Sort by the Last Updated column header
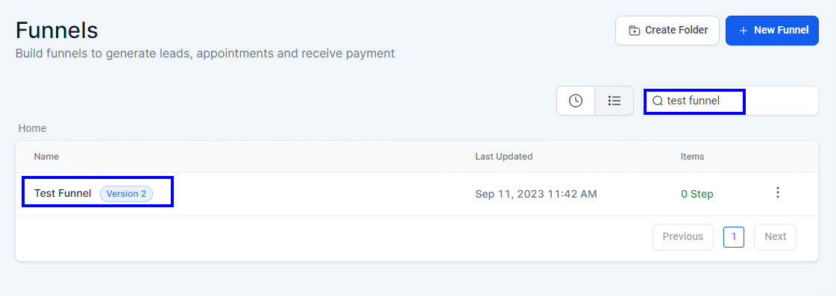Image resolution: width=836 pixels, height=296 pixels. click(x=504, y=157)
